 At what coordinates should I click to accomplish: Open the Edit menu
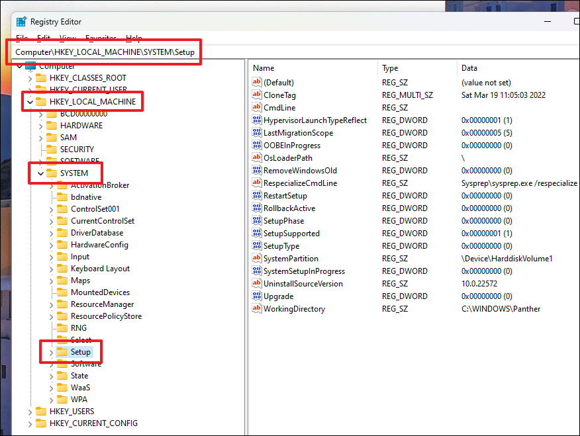pos(44,38)
